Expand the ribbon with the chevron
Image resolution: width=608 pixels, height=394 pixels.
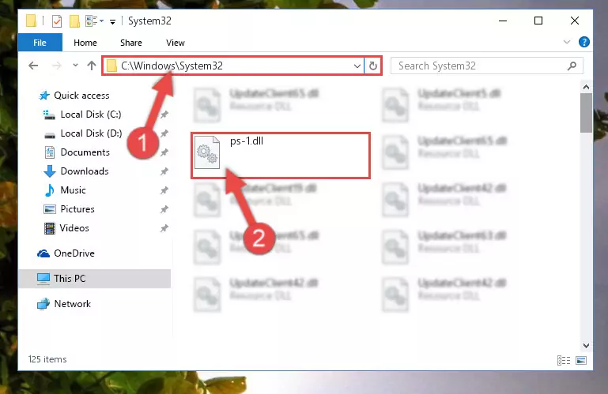pyautogui.click(x=567, y=42)
